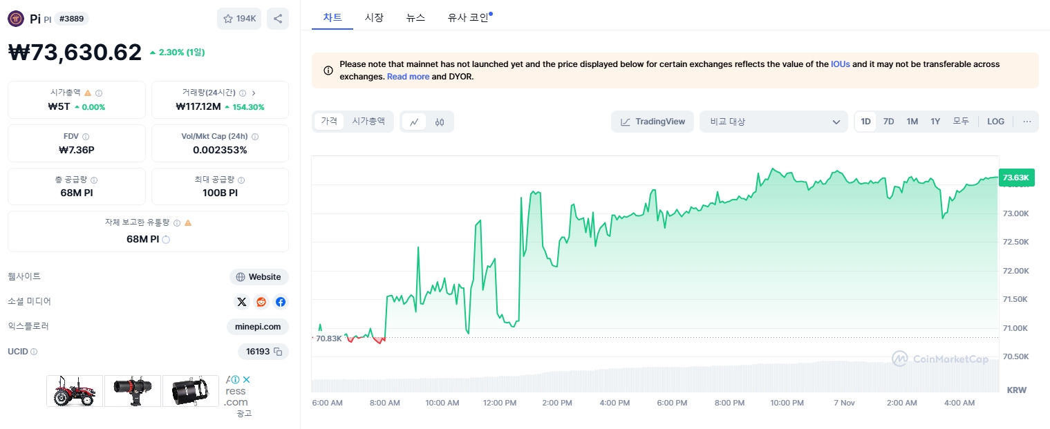Click the copy icon beside UCID 16193
Image resolution: width=1050 pixels, height=429 pixels.
pos(276,352)
